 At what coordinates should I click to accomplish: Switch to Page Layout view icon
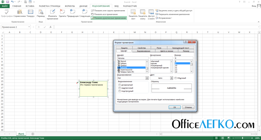point(223,138)
